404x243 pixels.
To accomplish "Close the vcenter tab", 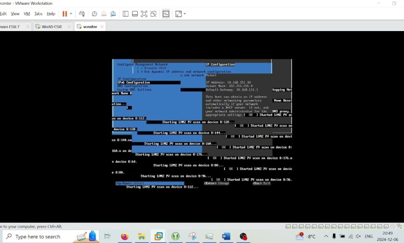I will 102,26.
